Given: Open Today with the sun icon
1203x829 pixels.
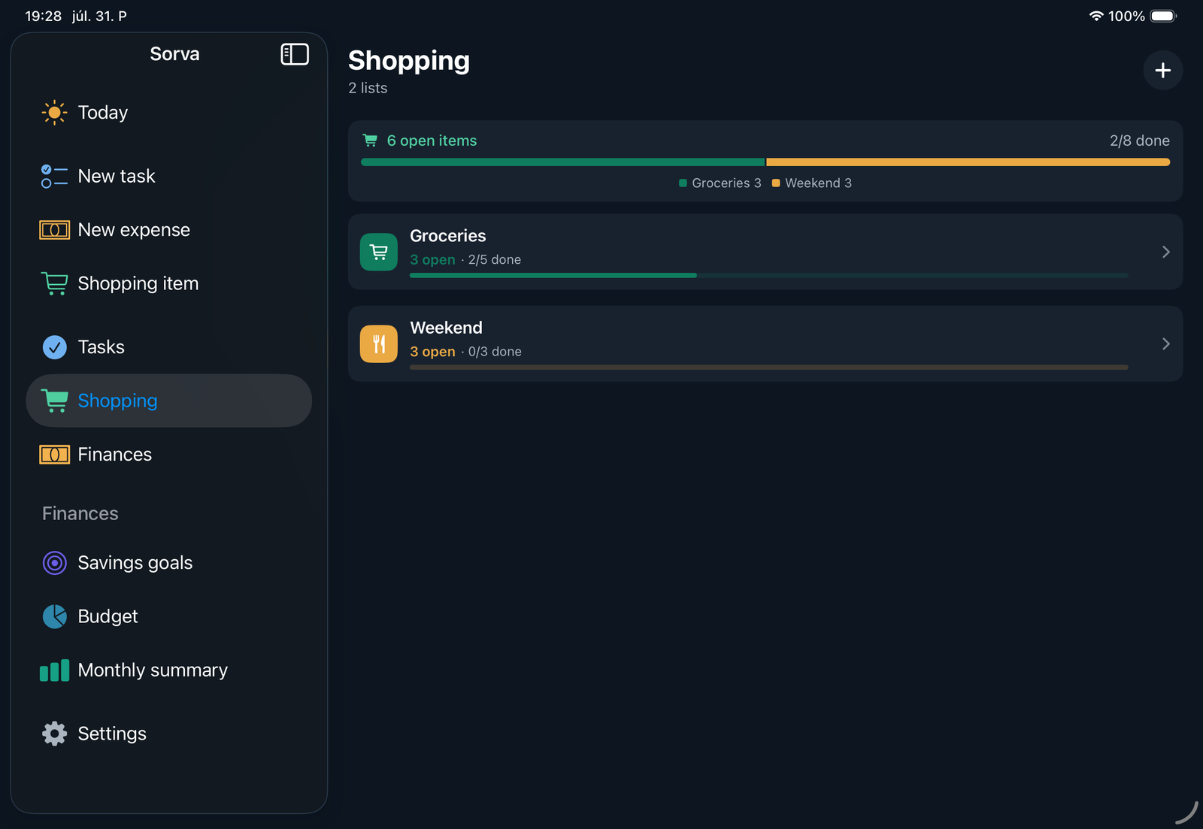Looking at the screenshot, I should coord(54,113).
